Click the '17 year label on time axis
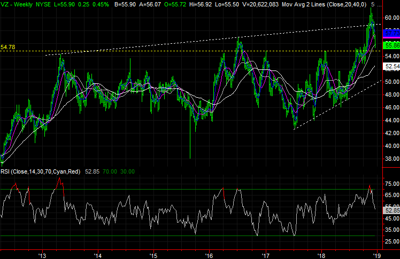 click(266, 255)
